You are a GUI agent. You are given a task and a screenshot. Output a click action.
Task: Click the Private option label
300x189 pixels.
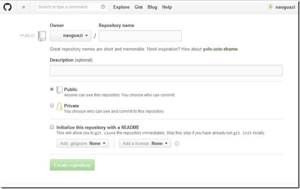pyautogui.click(x=72, y=106)
